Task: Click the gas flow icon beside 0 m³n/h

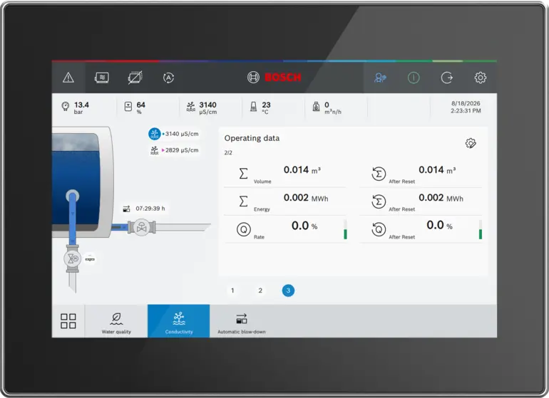Action: (x=316, y=106)
